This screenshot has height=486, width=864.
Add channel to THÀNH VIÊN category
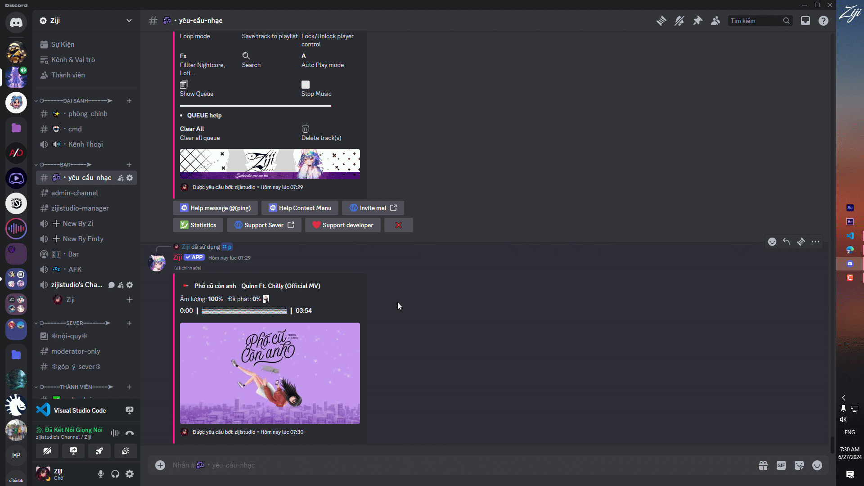[129, 387]
